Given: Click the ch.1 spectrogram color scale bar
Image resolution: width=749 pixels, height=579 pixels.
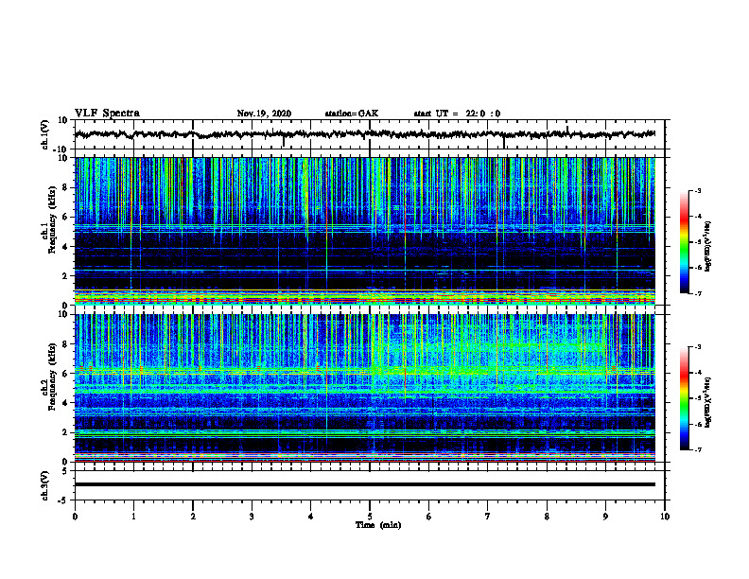Looking at the screenshot, I should (x=685, y=242).
